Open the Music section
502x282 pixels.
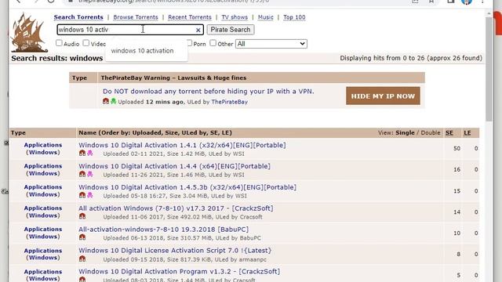coord(265,17)
